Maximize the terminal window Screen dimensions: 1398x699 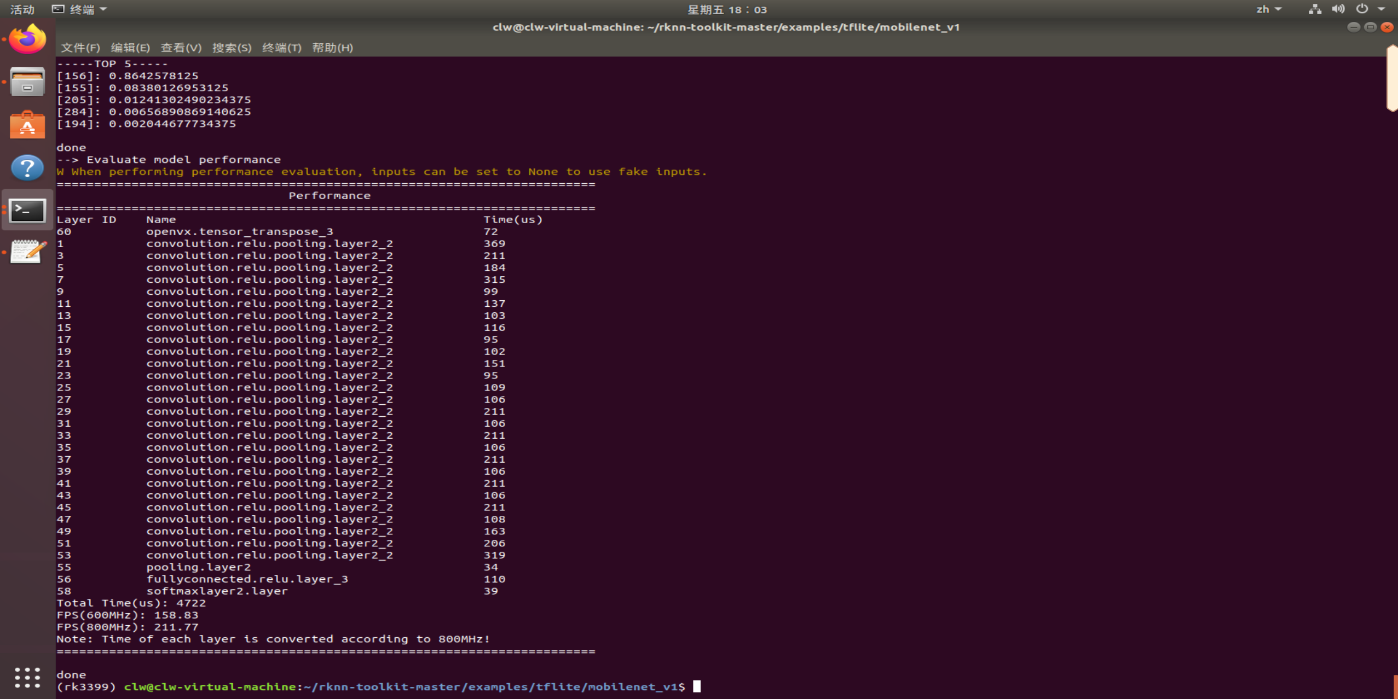1370,27
